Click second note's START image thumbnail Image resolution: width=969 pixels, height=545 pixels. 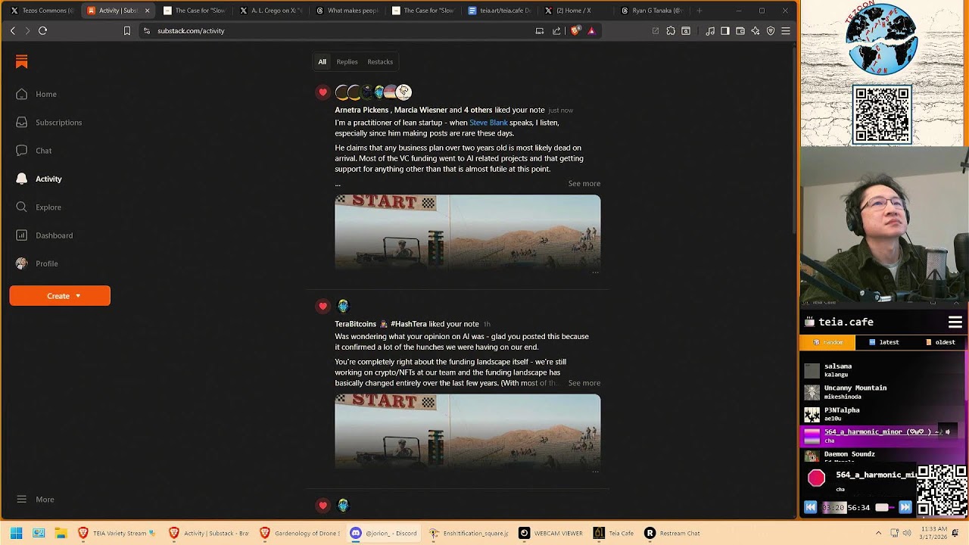point(468,432)
